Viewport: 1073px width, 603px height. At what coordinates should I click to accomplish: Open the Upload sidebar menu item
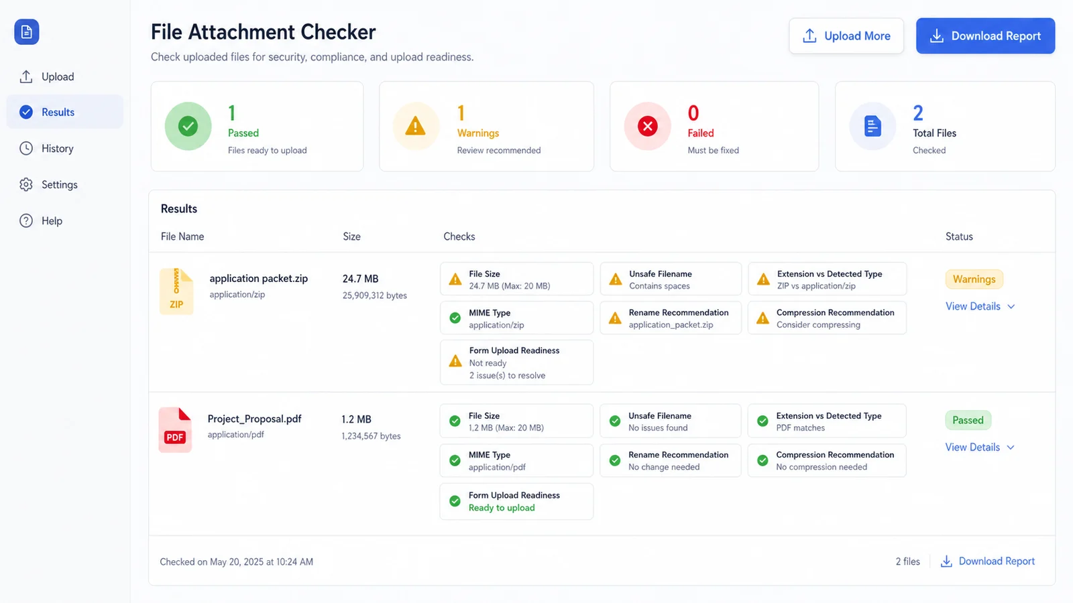[65, 76]
